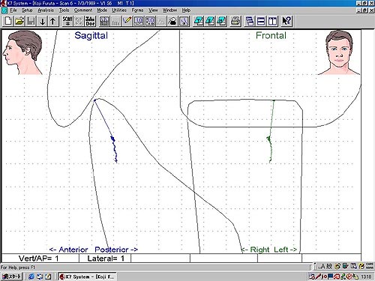Click the front-facing head image
Image resolution: width=375 pixels, height=281 pixels.
339,52
